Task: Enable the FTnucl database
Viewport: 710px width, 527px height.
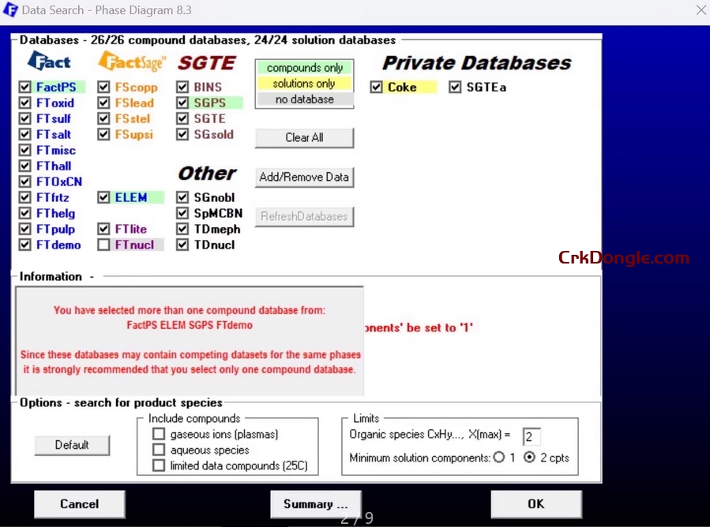Action: [x=103, y=245]
